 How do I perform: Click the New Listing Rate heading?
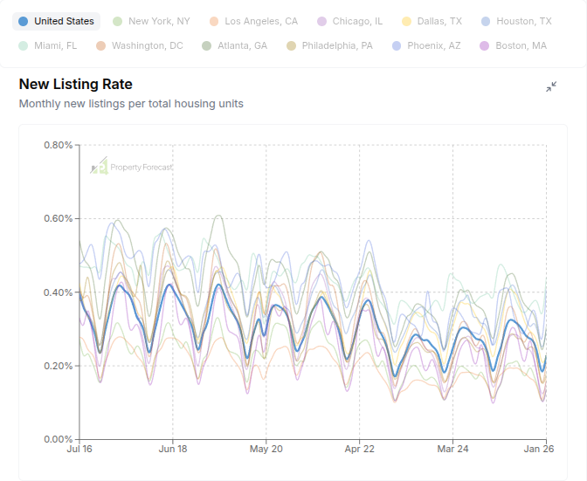pyautogui.click(x=76, y=84)
